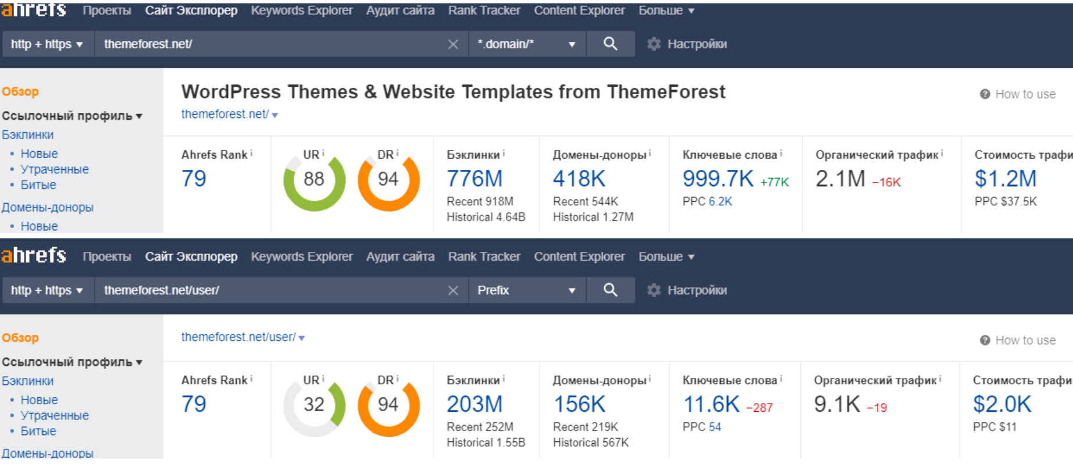Open the *.domain/* mode dropdown
Viewport: 1073px width, 467px height.
pyautogui.click(x=527, y=44)
